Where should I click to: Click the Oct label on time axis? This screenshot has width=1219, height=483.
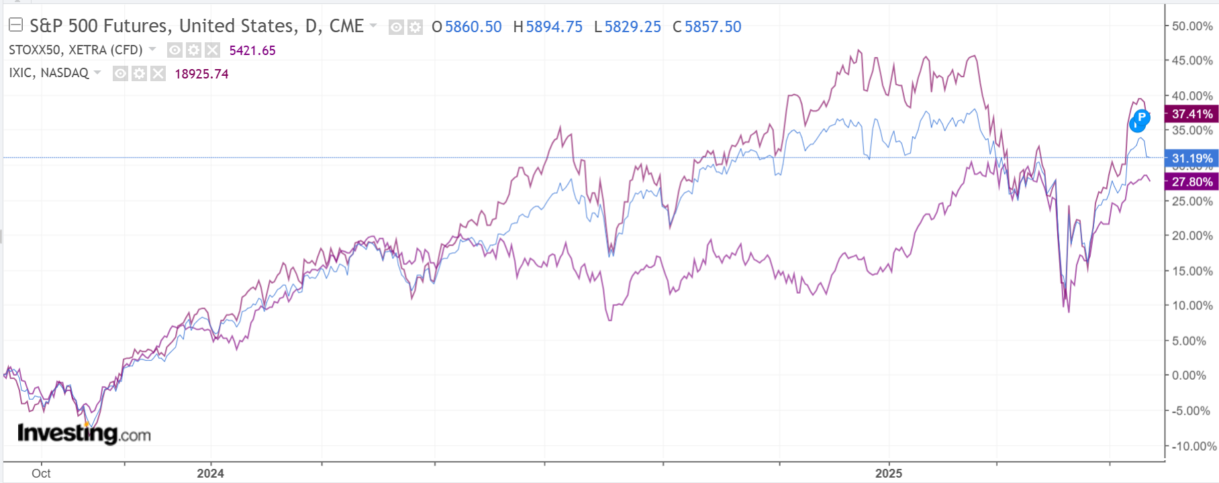point(41,473)
